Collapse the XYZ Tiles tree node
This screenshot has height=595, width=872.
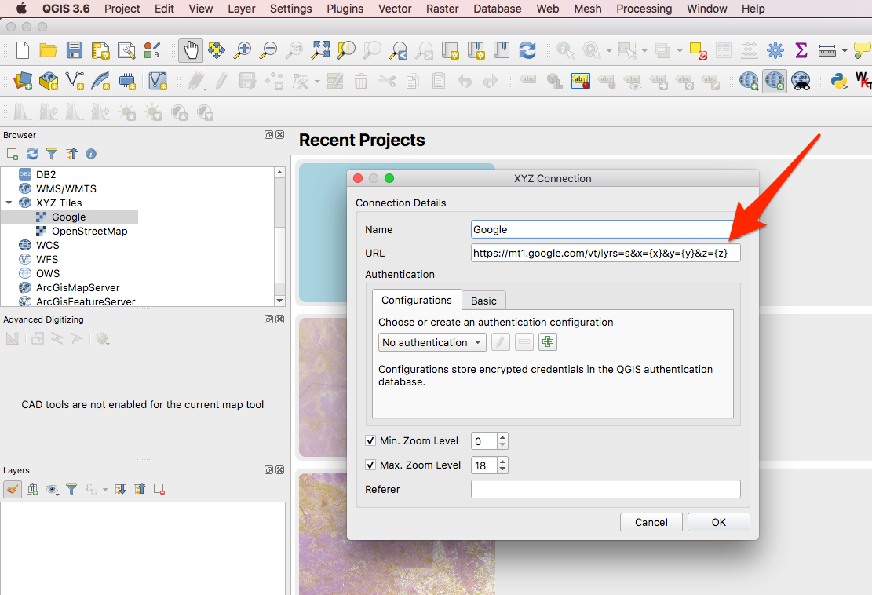click(x=9, y=203)
